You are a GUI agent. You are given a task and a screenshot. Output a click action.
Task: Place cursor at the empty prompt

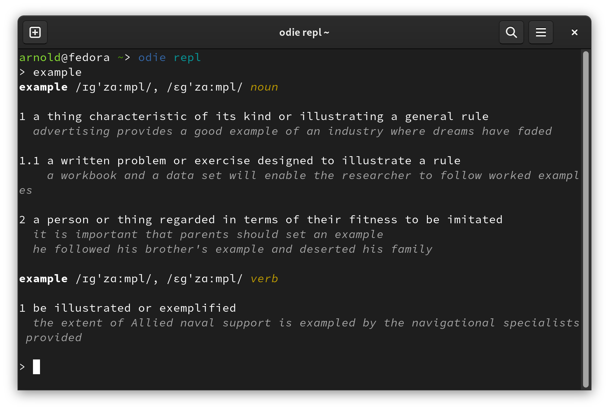(36, 366)
